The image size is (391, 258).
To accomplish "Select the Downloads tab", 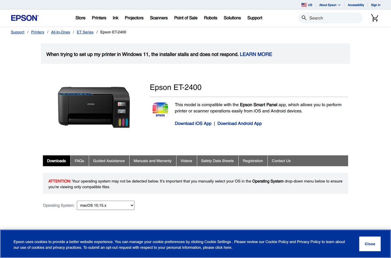I will [x=56, y=161].
